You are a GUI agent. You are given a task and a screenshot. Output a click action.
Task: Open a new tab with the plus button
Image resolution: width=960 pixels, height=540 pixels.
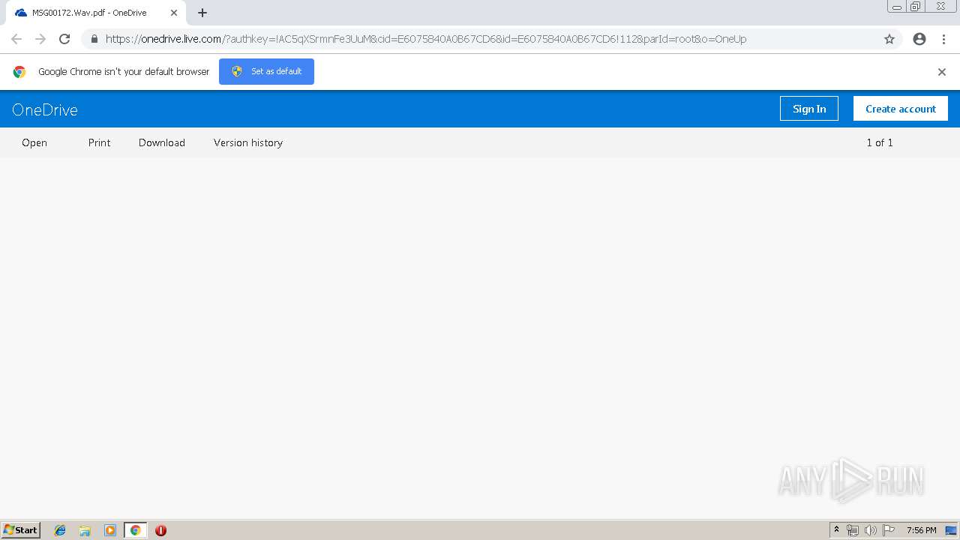point(202,13)
